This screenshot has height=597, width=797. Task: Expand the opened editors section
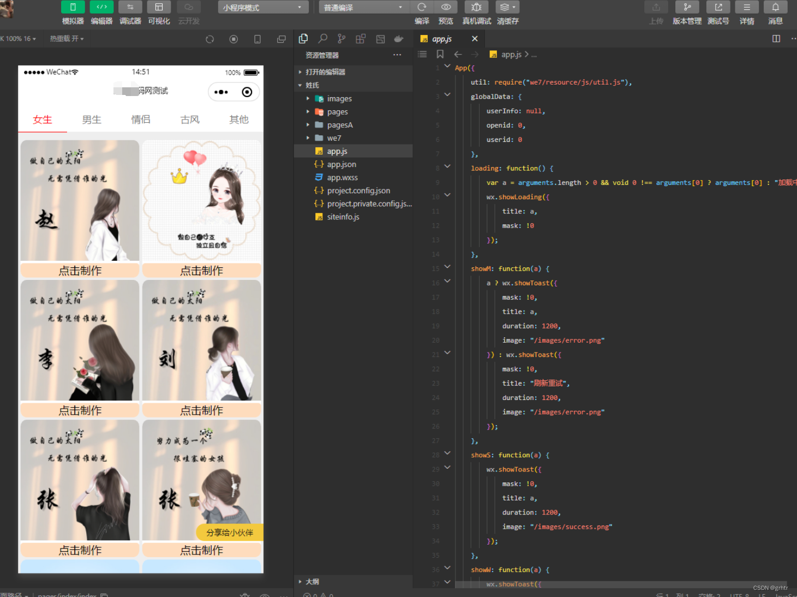click(353, 72)
